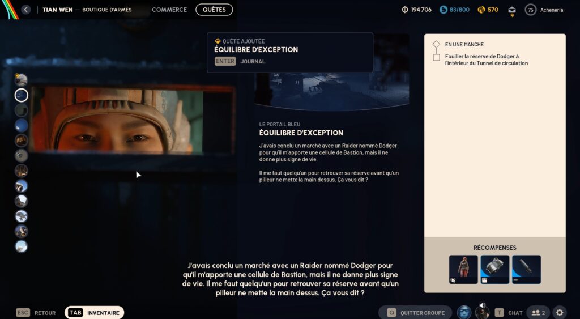The width and height of the screenshot is (580, 319).
Task: Select the Quêtes tab
Action: point(214,10)
